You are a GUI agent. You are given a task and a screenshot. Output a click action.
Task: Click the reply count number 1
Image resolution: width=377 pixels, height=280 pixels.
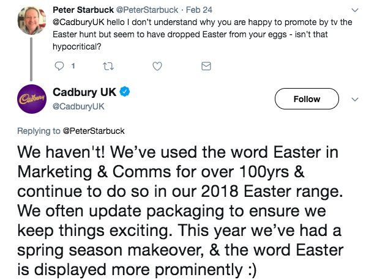click(74, 65)
